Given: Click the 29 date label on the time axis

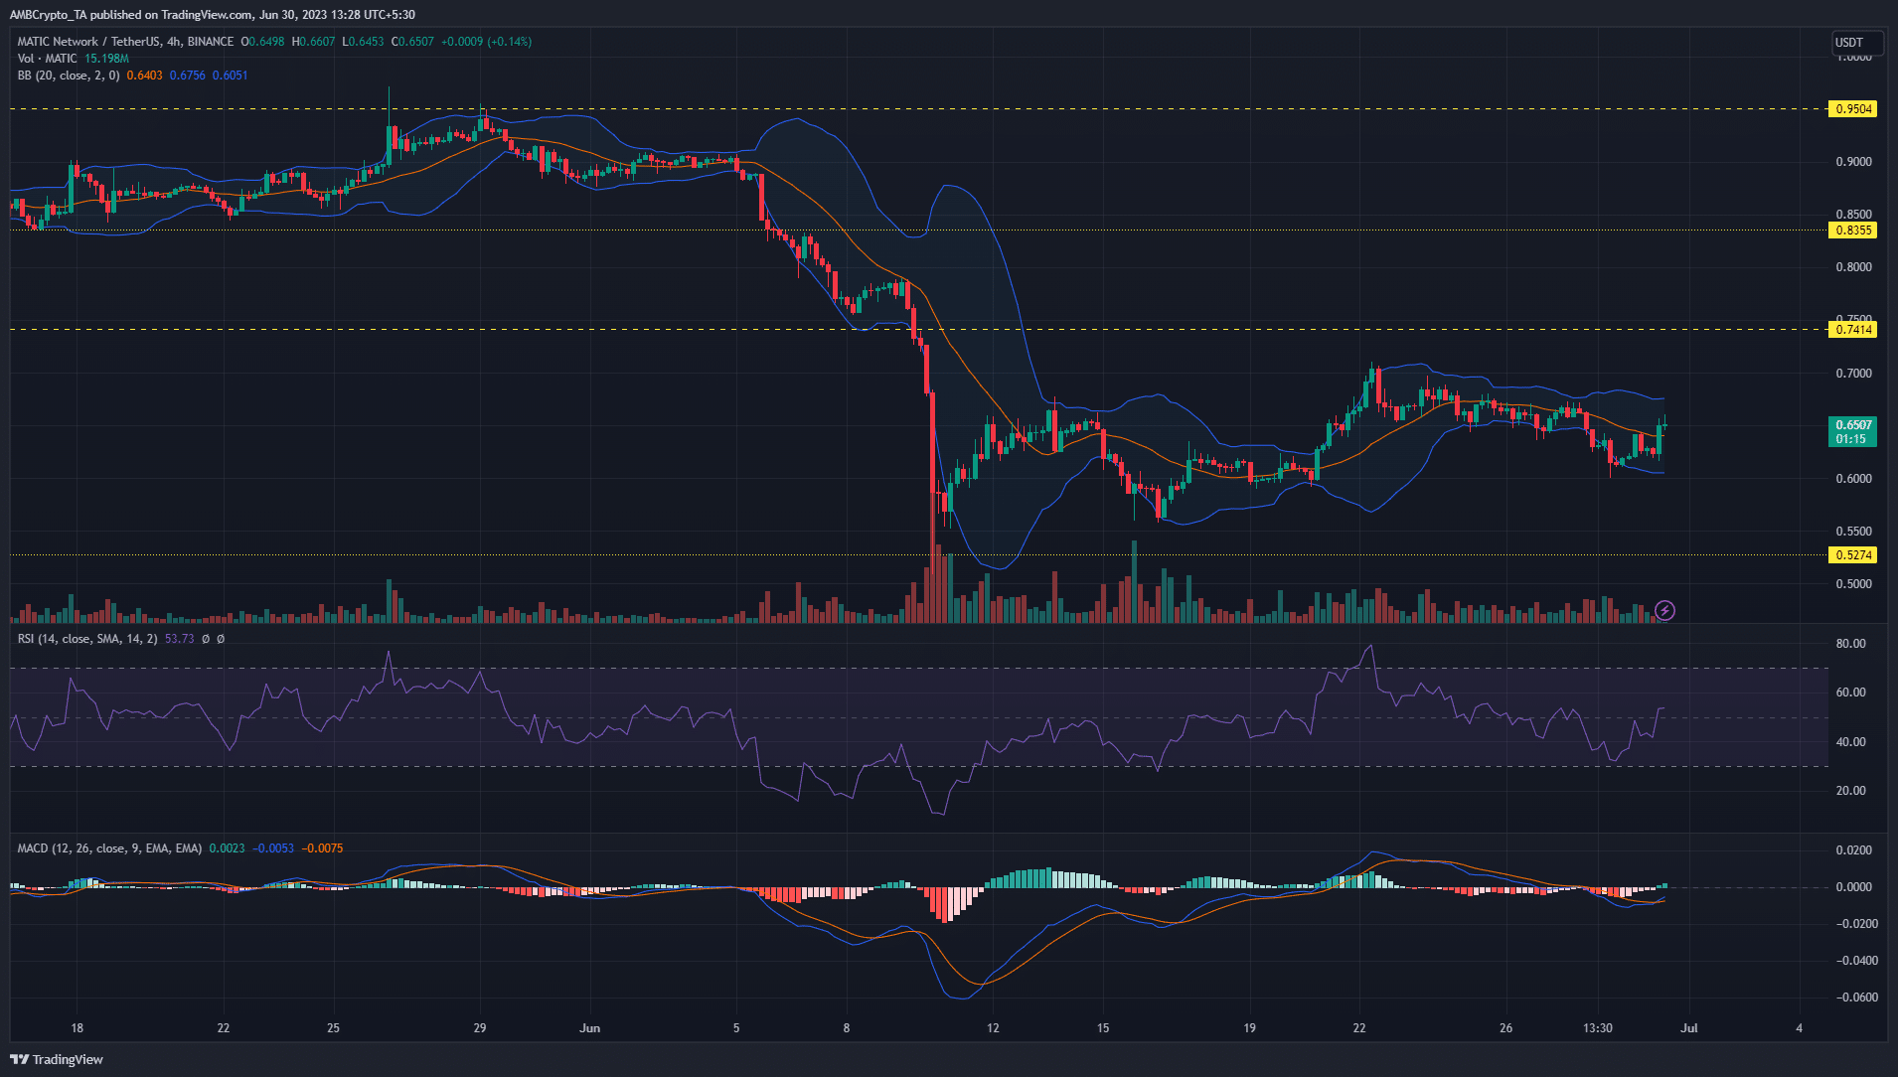Looking at the screenshot, I should [x=480, y=1028].
